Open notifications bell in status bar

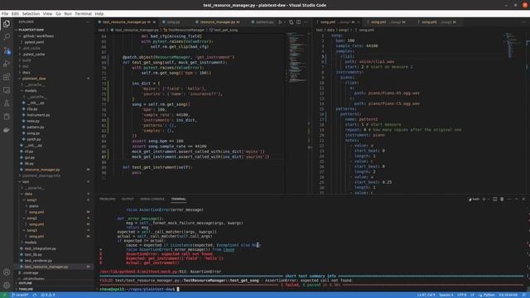[x=523, y=295]
